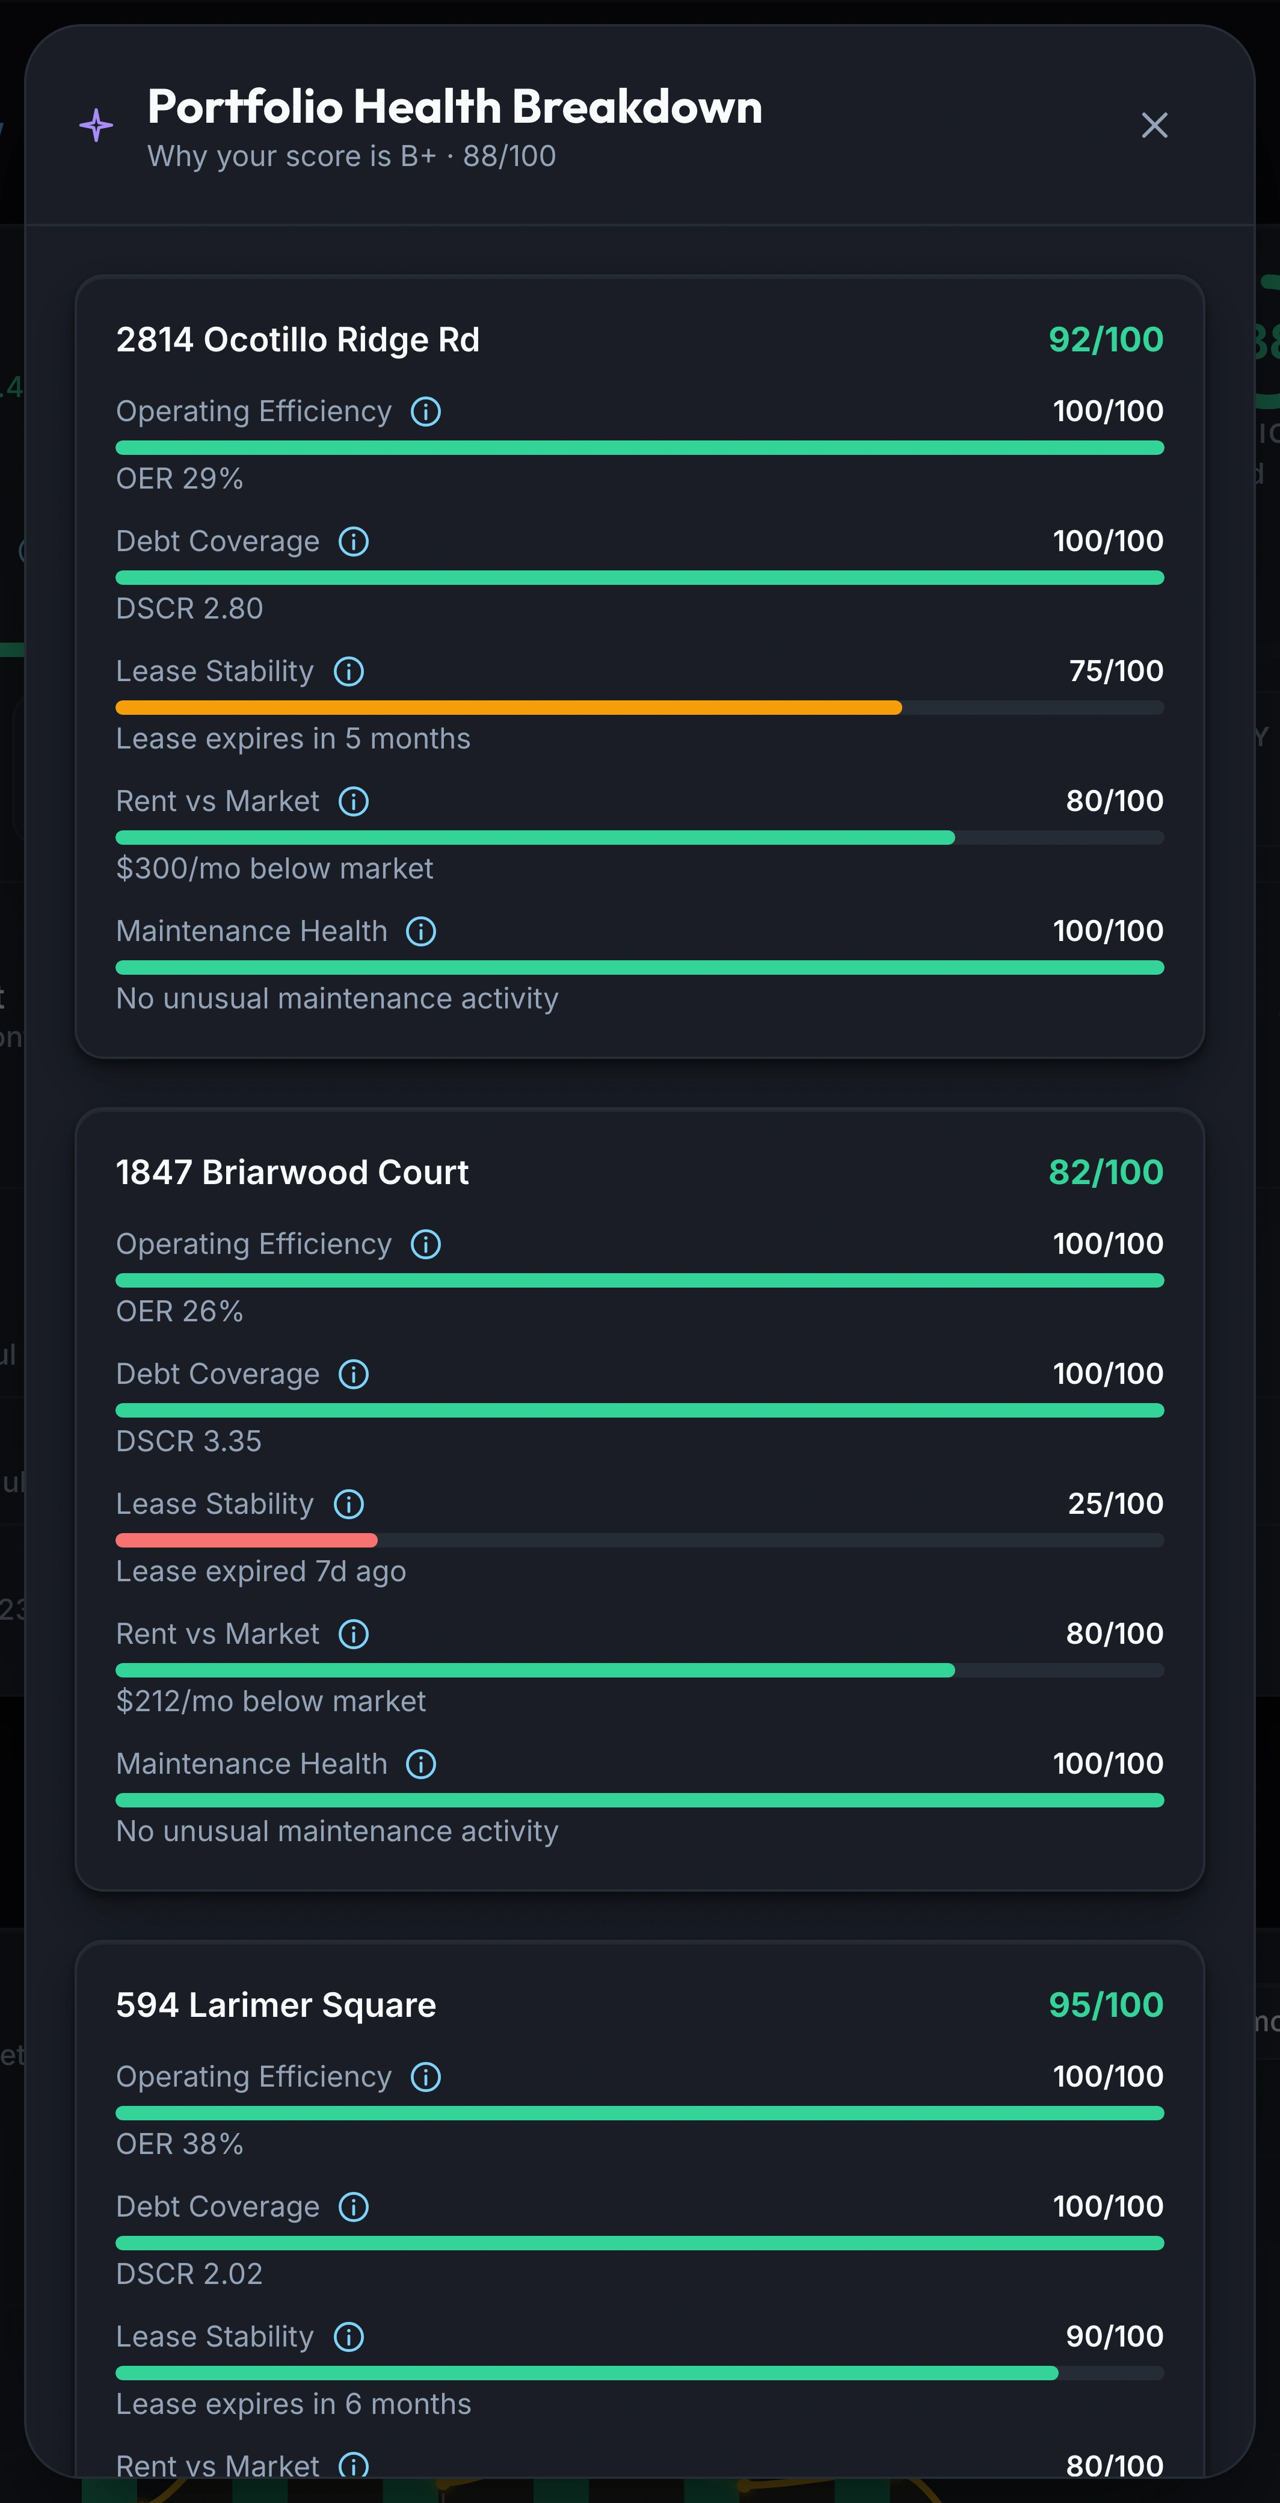Open info tooltip for Ocotillo Debt Coverage

(354, 542)
